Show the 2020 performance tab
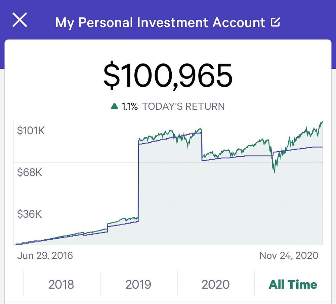Image resolution: width=336 pixels, height=304 pixels. 216,285
